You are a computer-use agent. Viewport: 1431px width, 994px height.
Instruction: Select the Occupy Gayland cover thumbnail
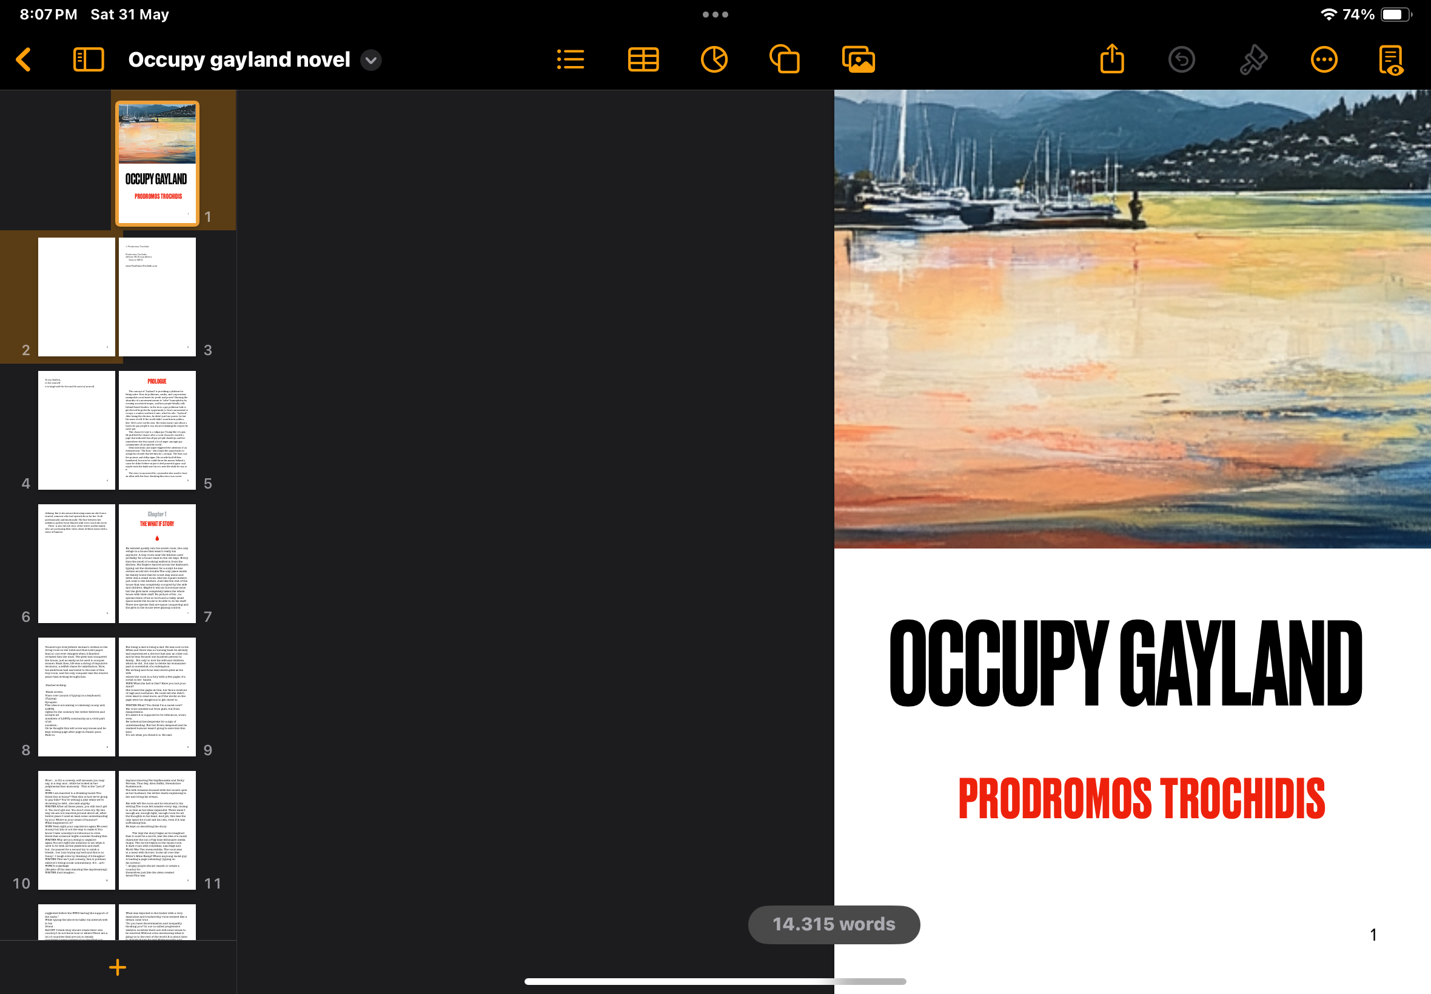point(157,162)
